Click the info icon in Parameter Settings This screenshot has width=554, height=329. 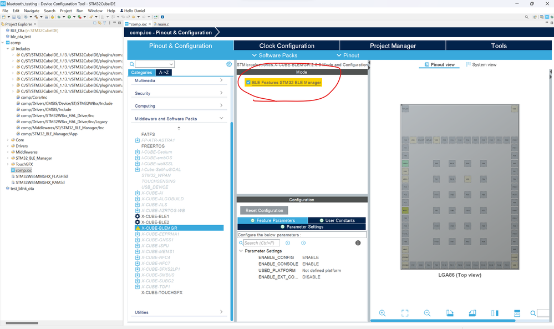(x=358, y=243)
